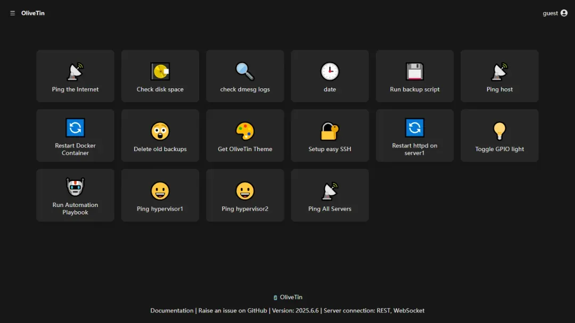Click the date label text
The height and width of the screenshot is (323, 575).
(x=330, y=89)
